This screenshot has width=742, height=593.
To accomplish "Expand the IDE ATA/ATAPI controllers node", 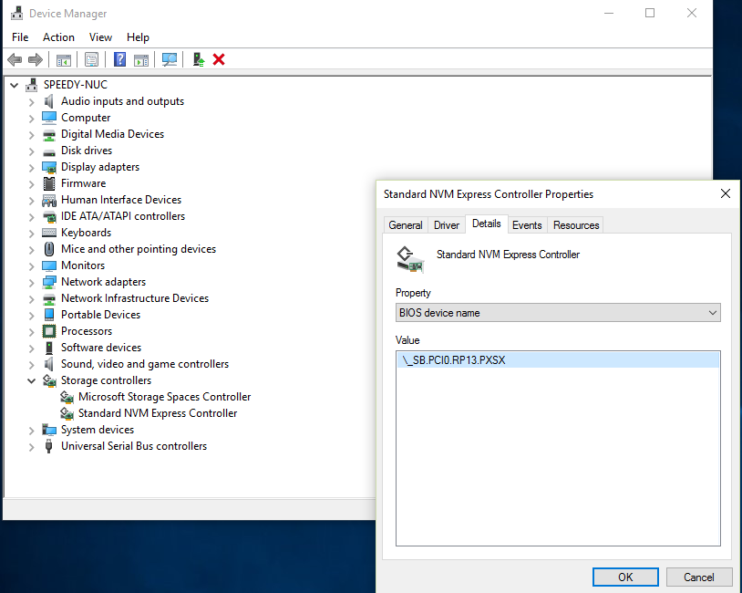I will pyautogui.click(x=31, y=217).
